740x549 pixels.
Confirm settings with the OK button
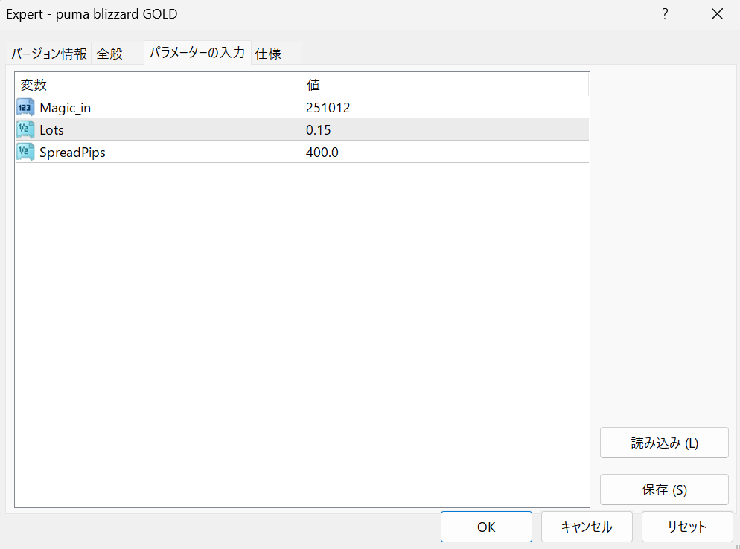[x=486, y=527]
